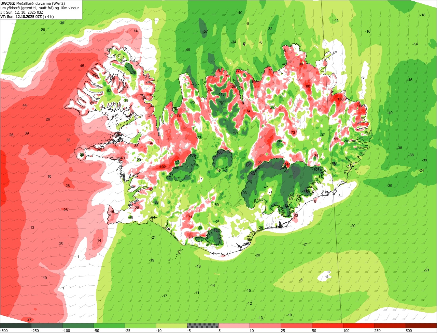Click the map value '86'
This screenshot has height=333, width=437.
point(280,141)
